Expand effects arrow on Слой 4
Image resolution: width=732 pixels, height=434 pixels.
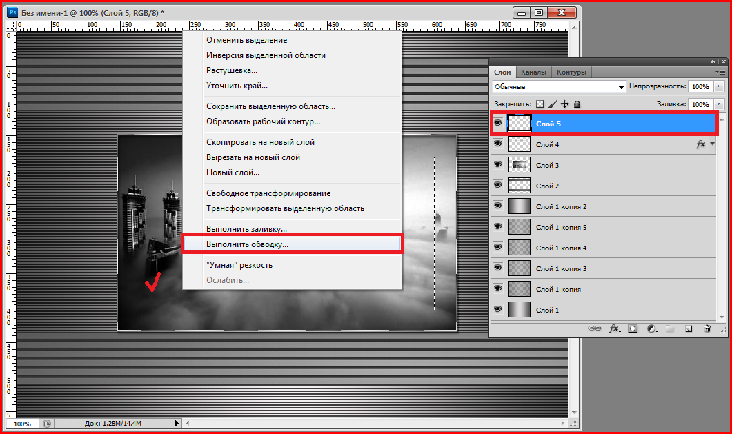click(713, 144)
